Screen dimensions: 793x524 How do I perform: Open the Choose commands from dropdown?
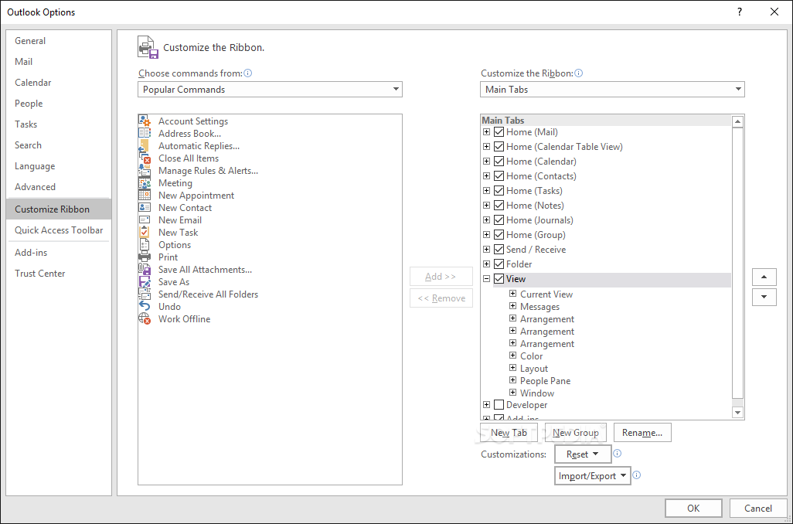(270, 90)
